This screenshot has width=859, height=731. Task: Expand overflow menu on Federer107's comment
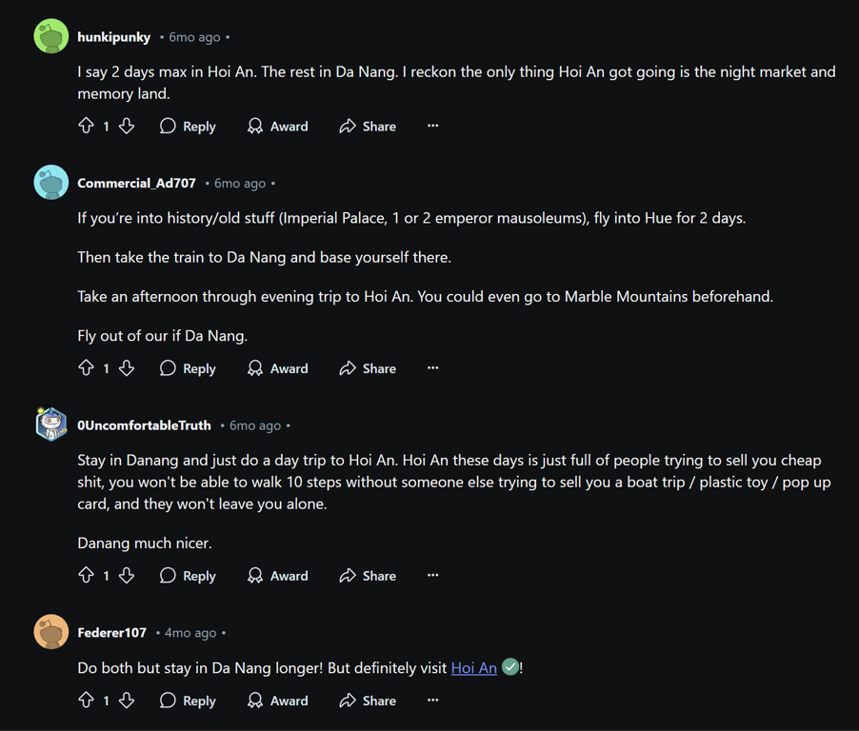(x=433, y=701)
